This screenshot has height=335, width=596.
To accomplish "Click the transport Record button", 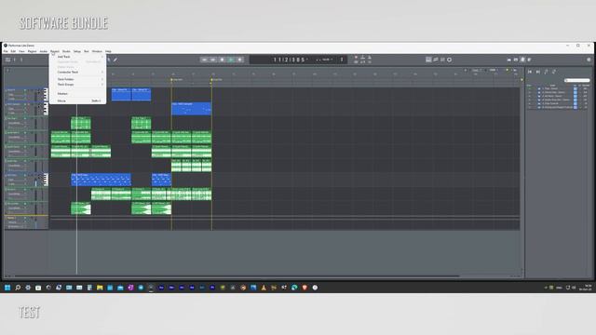I will coord(240,60).
